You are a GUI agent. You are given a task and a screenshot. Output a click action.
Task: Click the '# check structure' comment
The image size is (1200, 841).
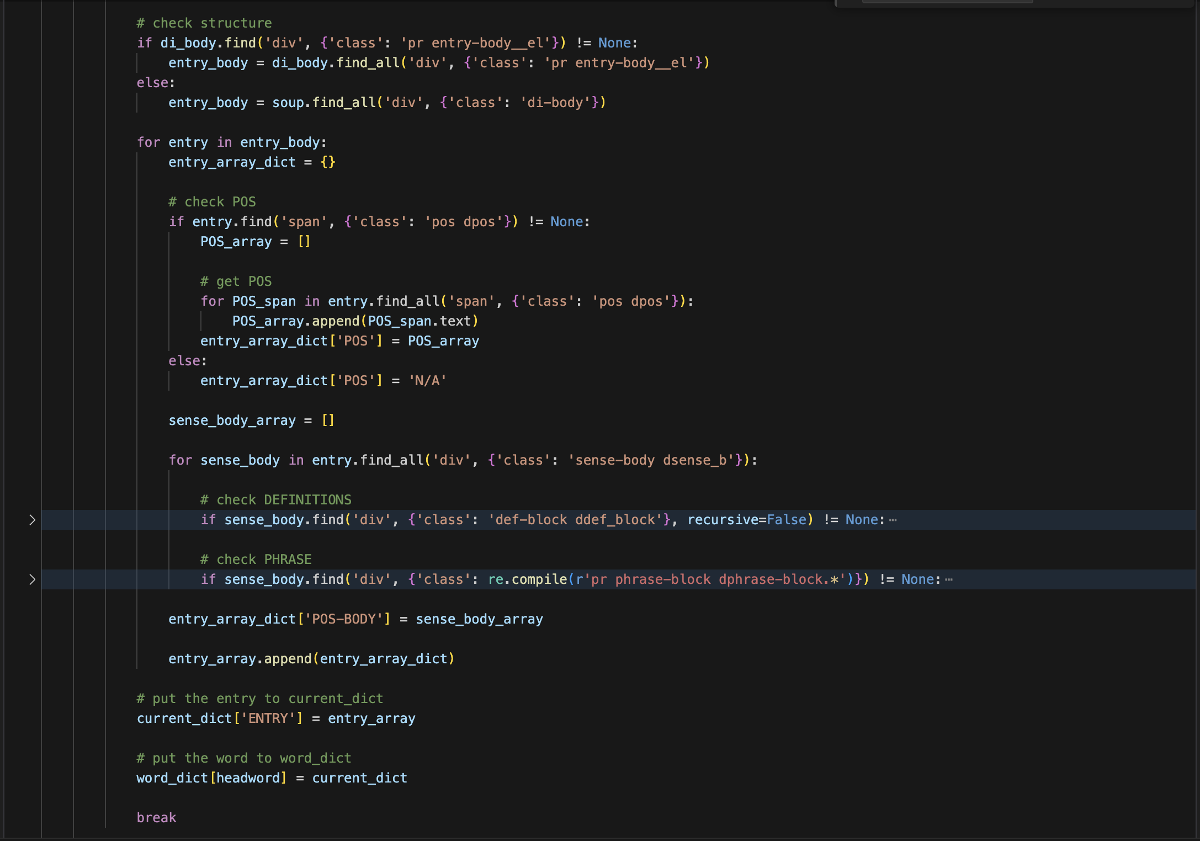click(x=204, y=23)
